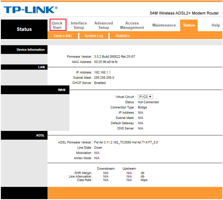Click the TP-LINK logo

30,10
